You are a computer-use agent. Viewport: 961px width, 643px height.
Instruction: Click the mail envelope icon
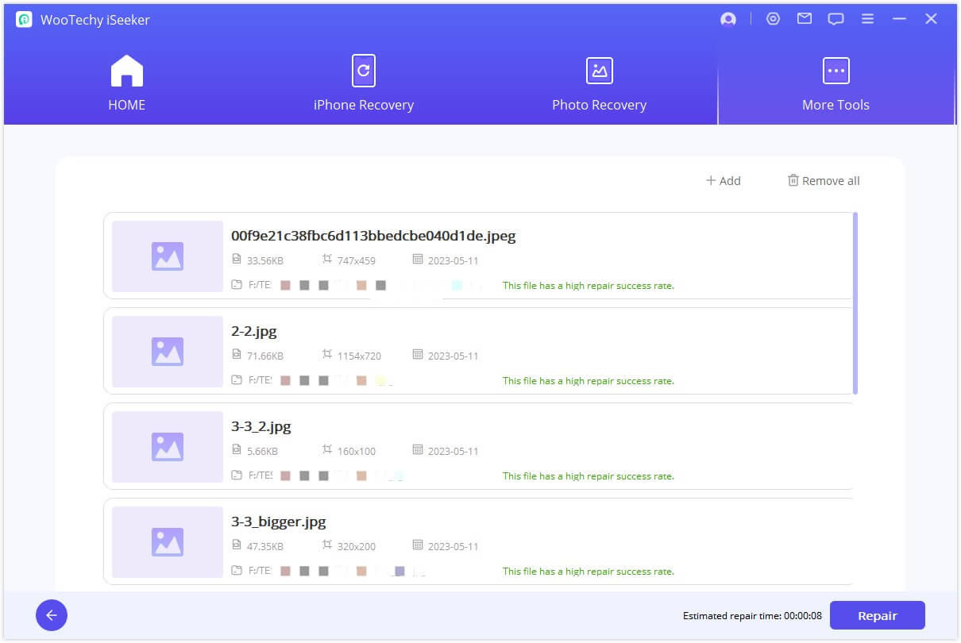pyautogui.click(x=805, y=19)
